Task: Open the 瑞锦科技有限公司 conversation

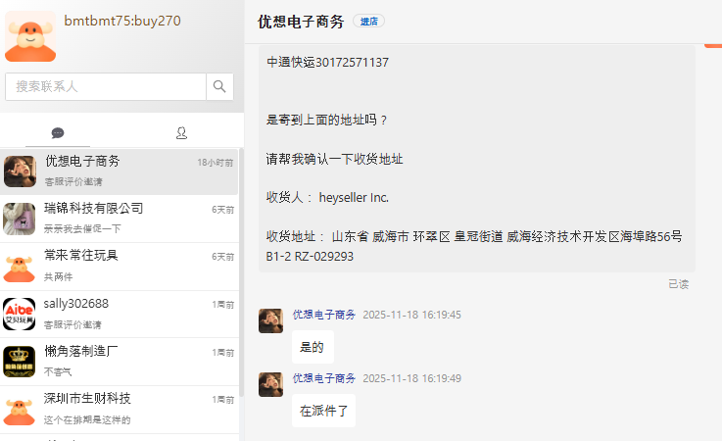Action: pos(120,218)
